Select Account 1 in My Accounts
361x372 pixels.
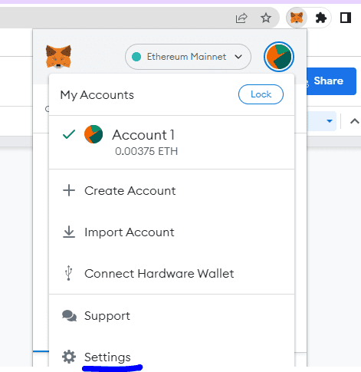tap(172, 142)
